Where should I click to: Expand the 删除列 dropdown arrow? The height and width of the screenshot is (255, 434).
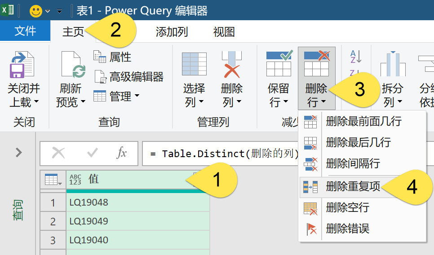pyautogui.click(x=239, y=101)
